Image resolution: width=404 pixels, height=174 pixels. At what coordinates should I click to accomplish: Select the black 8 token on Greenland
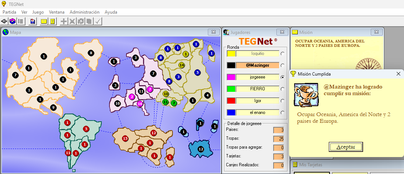click(x=91, y=53)
